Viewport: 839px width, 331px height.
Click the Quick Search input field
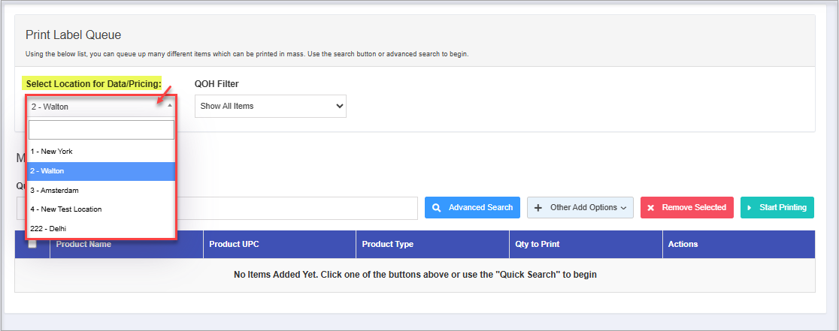301,208
